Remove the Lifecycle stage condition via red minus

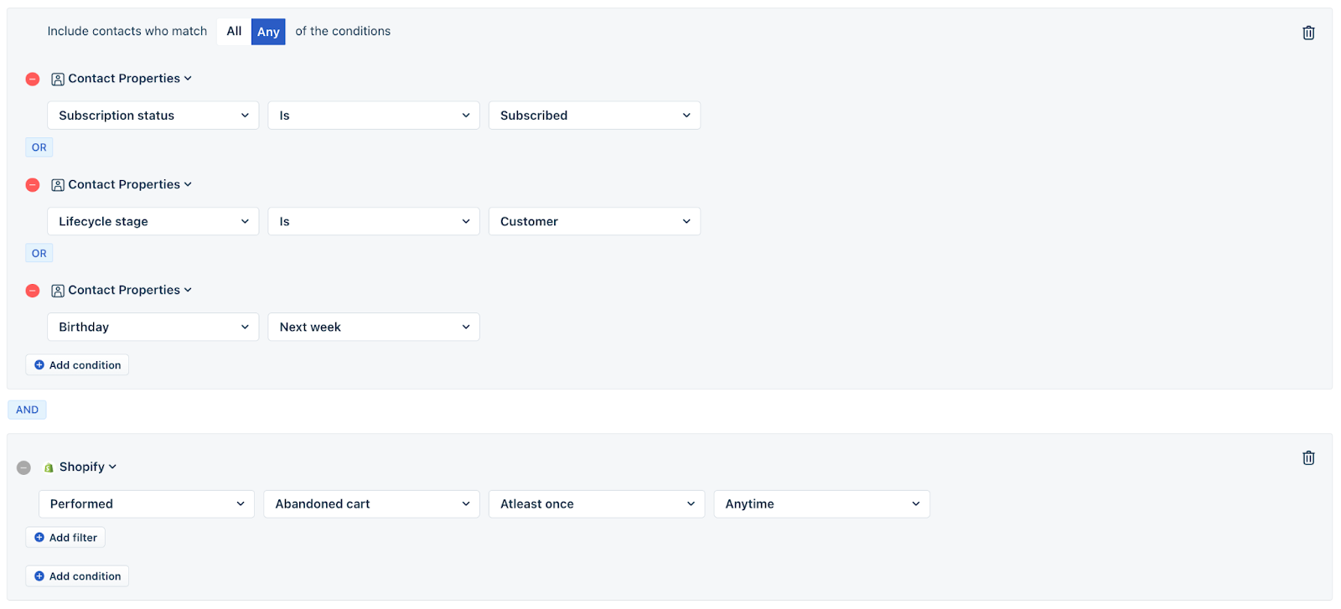[x=32, y=184]
